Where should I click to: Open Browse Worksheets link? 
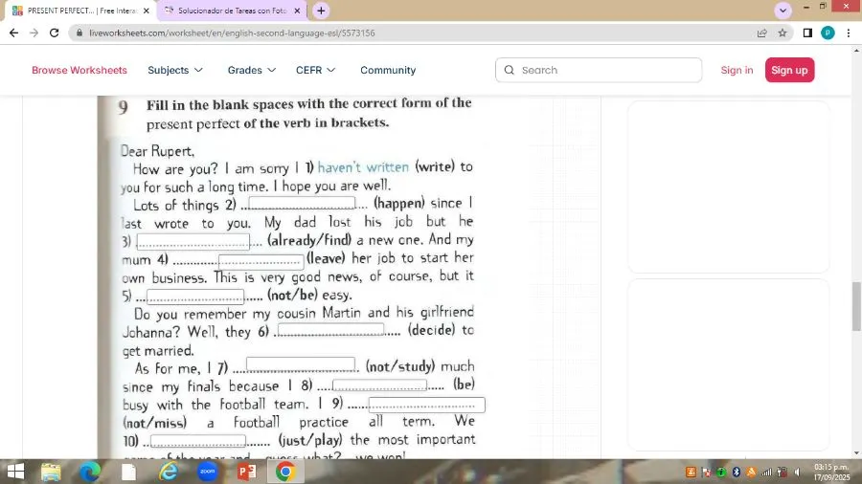79,70
